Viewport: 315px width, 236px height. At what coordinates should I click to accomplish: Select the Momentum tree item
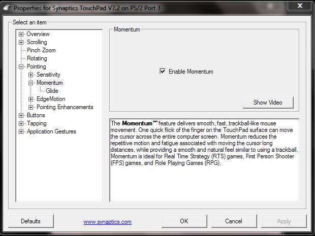click(x=50, y=83)
